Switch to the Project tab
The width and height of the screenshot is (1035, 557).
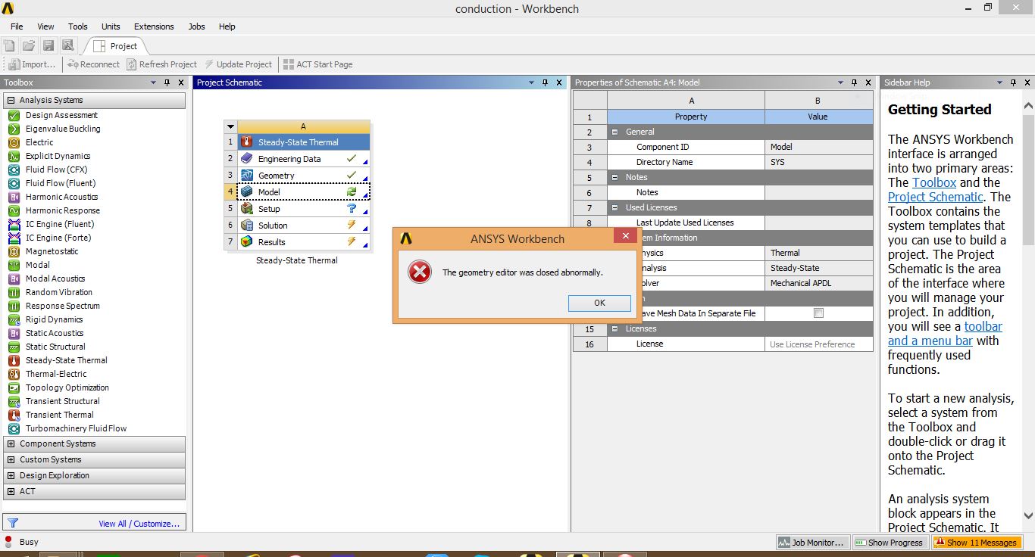tap(117, 46)
